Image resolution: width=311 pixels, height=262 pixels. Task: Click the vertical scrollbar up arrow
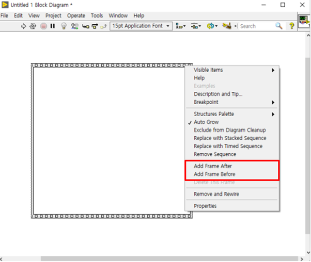click(308, 36)
